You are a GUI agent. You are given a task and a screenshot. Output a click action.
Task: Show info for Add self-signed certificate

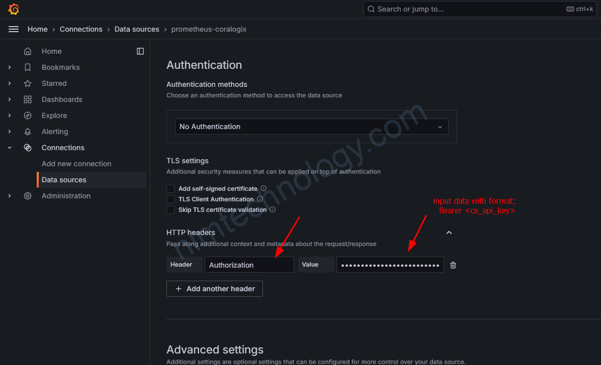264,188
